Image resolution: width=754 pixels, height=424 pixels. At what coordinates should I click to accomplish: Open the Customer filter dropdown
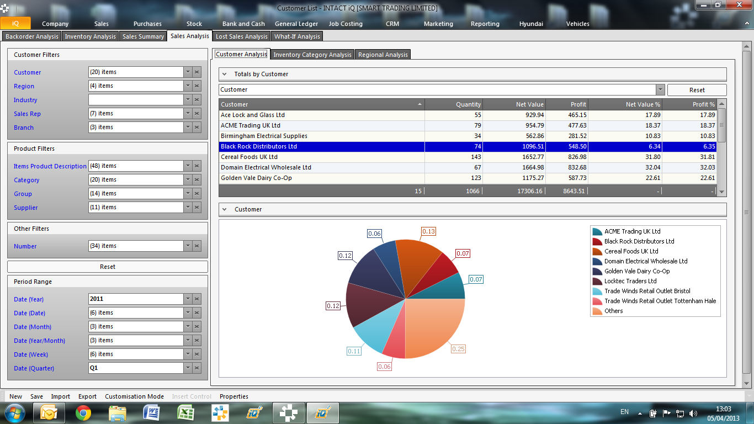pos(188,72)
